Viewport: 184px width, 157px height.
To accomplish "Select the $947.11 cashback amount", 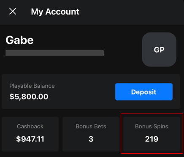I will [30, 139].
